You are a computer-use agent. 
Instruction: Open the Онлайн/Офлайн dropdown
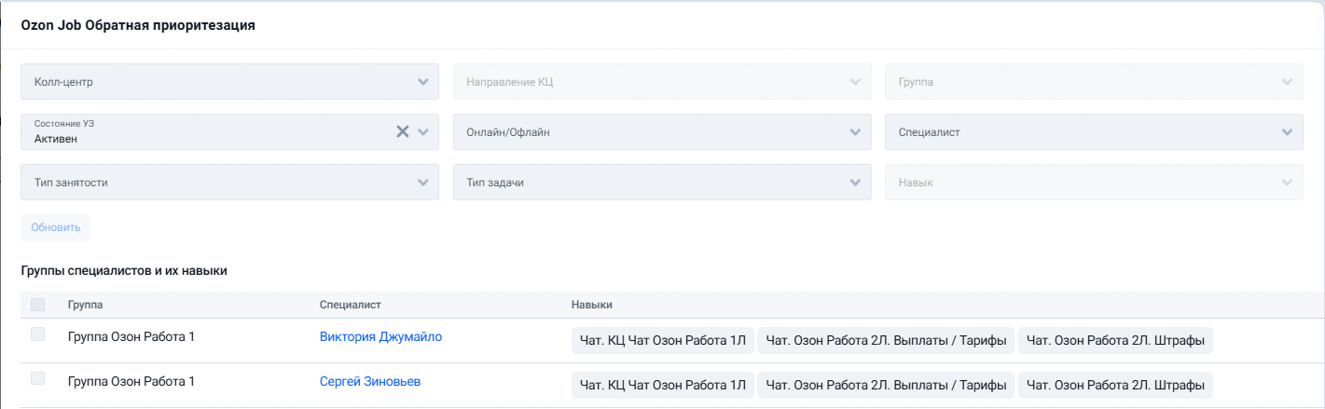662,131
